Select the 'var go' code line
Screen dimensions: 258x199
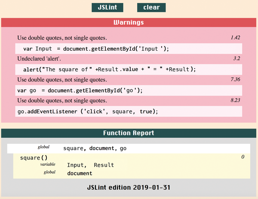80,90
